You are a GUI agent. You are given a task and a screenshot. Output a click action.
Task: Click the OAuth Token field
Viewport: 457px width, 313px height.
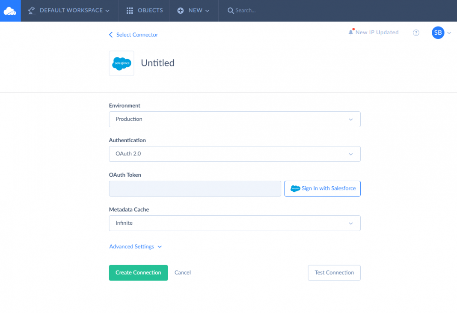coord(195,189)
